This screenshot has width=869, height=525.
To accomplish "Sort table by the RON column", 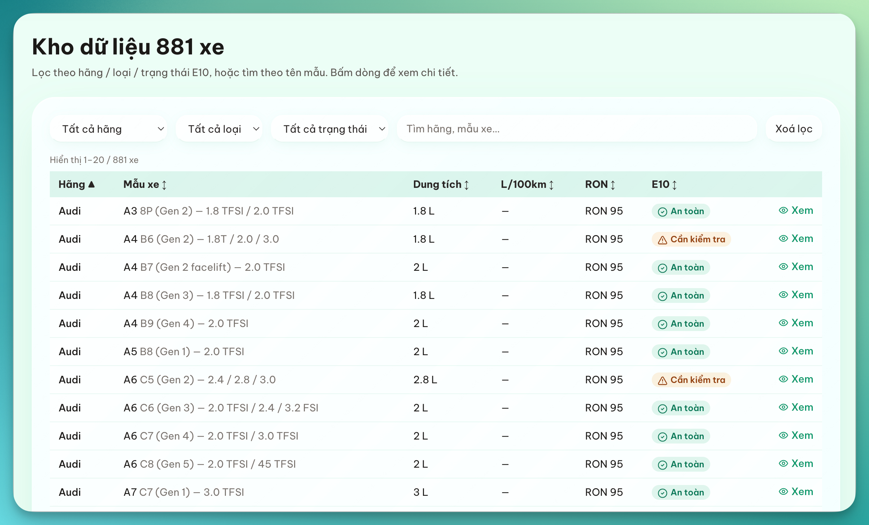I will click(600, 184).
